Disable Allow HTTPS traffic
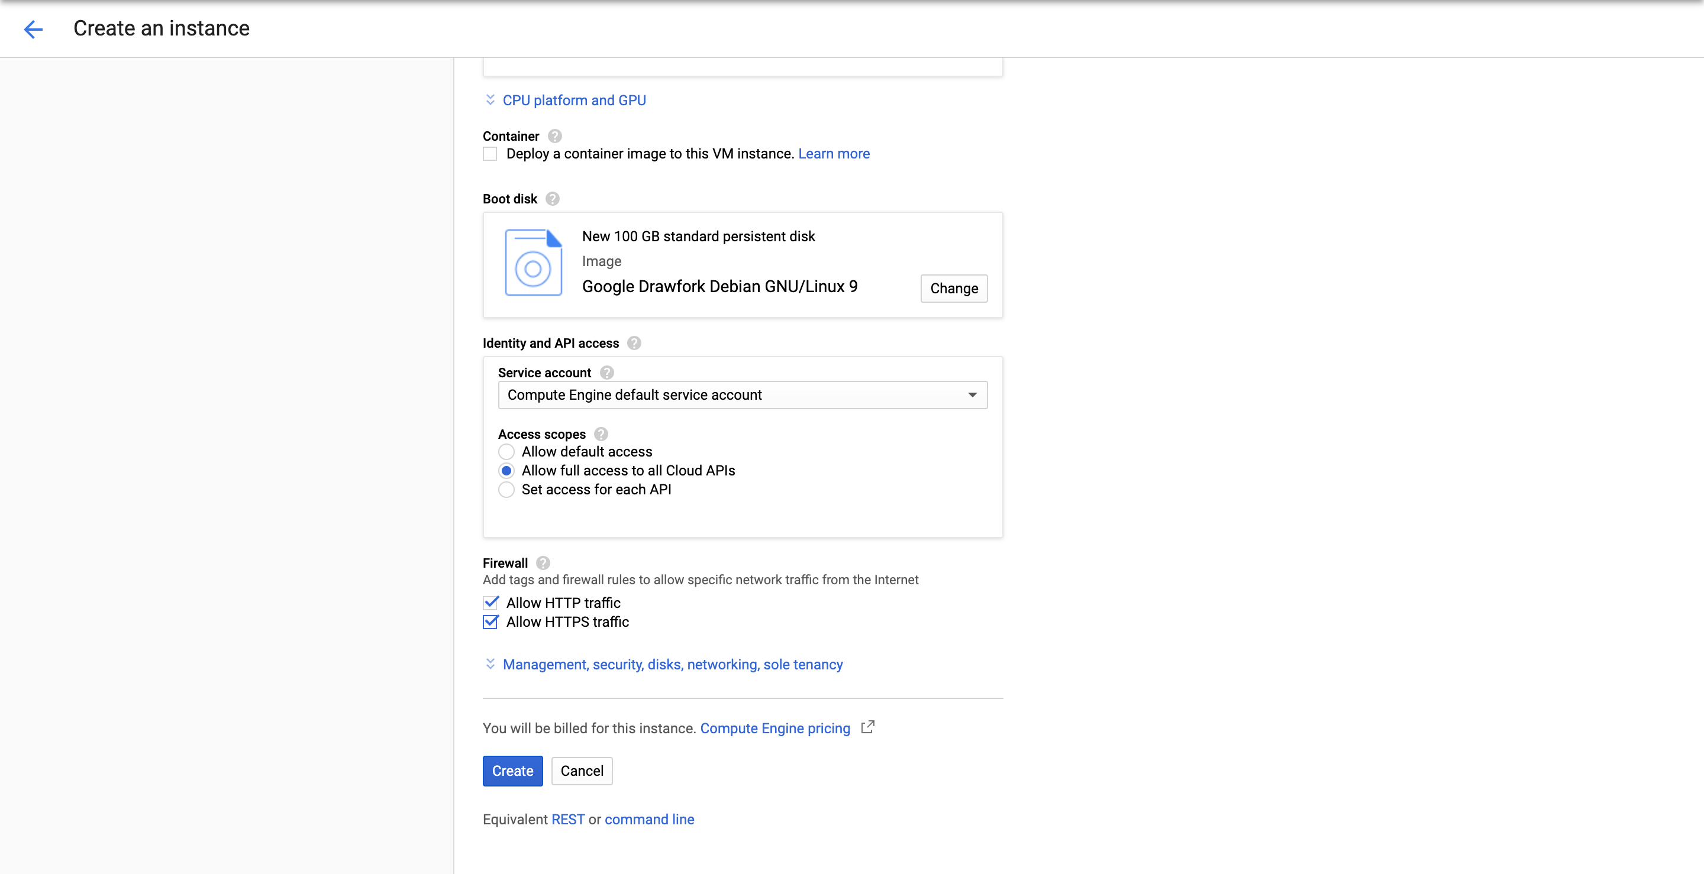This screenshot has width=1704, height=874. point(490,622)
